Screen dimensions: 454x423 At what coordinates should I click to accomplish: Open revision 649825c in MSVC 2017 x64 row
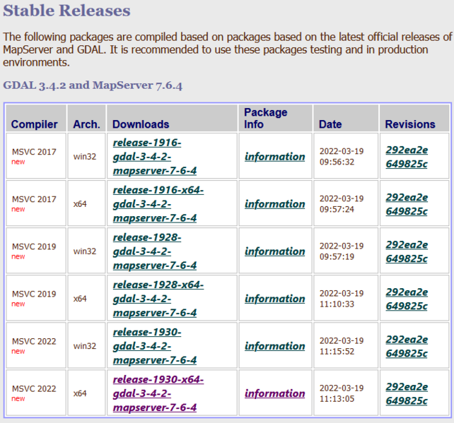pyautogui.click(x=407, y=211)
